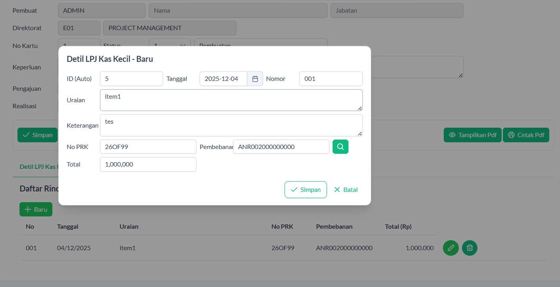Click the green Simpan button behind dialog
560x287 pixels.
coord(37,135)
